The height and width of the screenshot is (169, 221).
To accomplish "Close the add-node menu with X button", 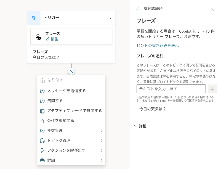I will click(71, 71).
